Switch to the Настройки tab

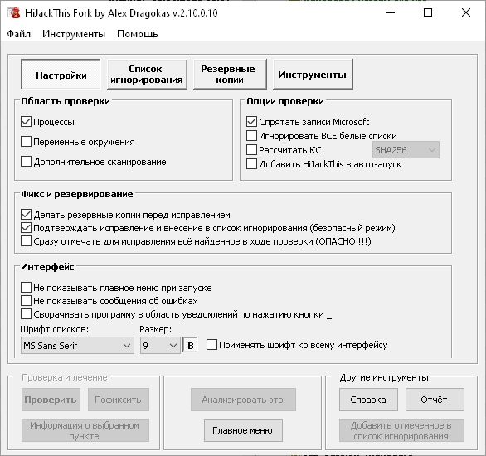coord(61,75)
